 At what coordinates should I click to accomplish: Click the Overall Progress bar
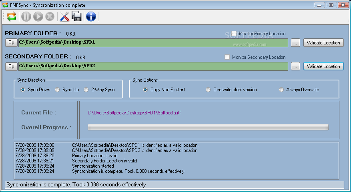208,127
